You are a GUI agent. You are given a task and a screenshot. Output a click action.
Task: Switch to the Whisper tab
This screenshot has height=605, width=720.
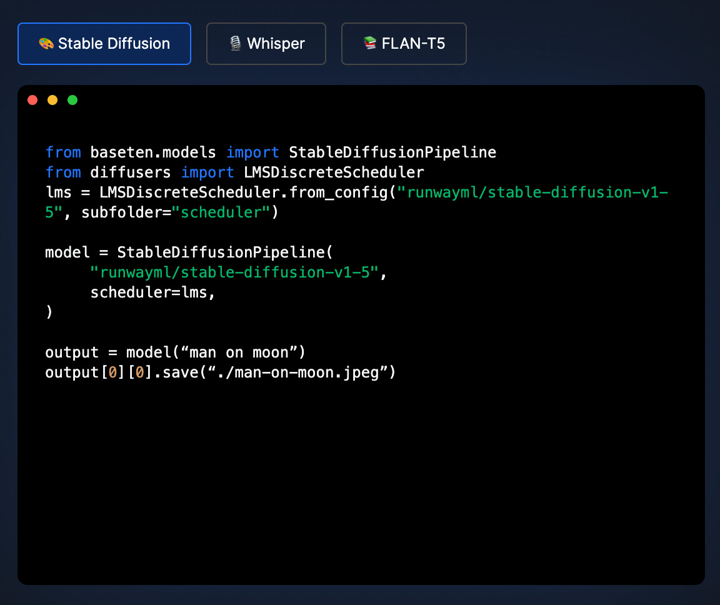266,44
